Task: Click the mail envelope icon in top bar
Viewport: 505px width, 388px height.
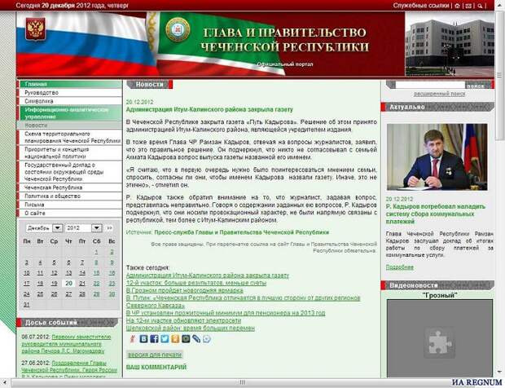Action: click(x=468, y=6)
